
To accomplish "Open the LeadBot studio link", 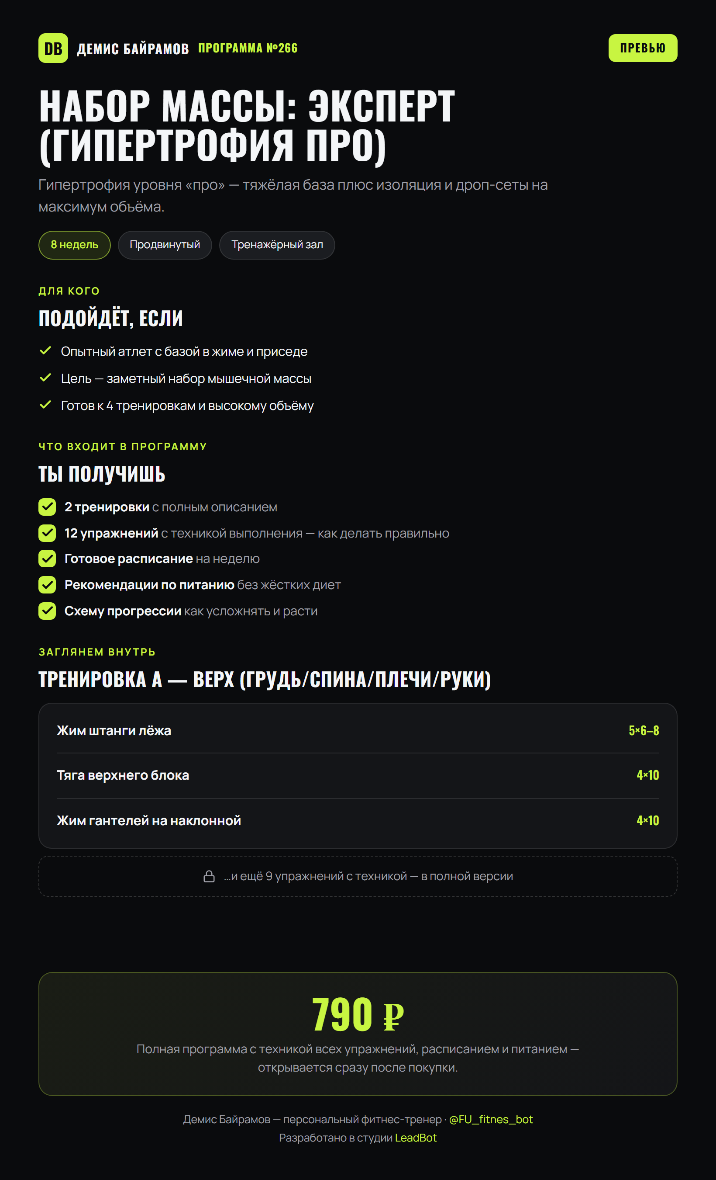I will [416, 1138].
